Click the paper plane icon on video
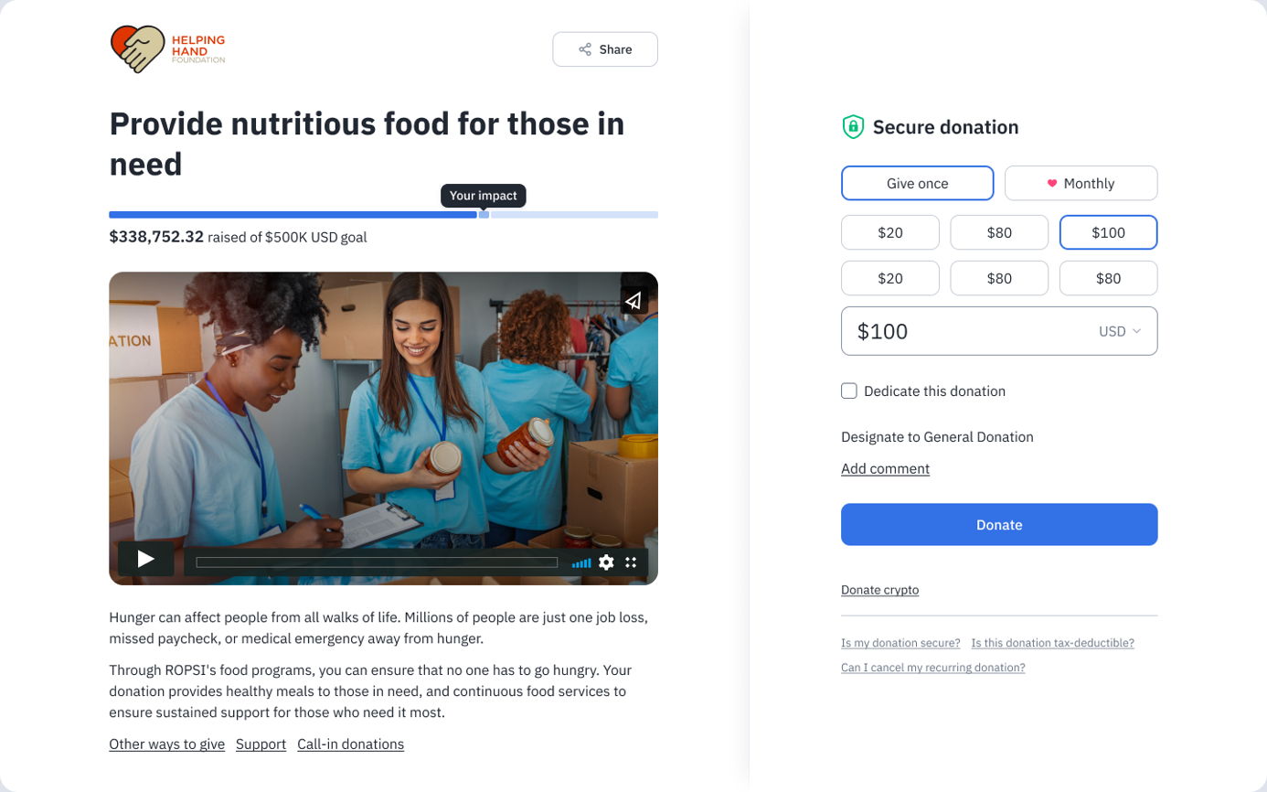The height and width of the screenshot is (792, 1267). pos(633,300)
